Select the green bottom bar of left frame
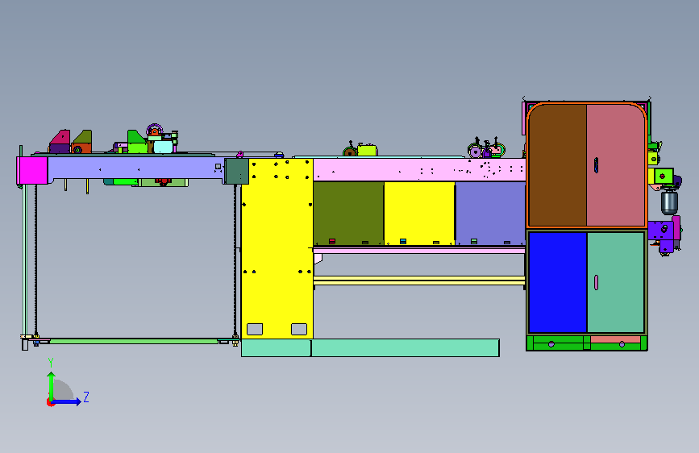Image resolution: width=699 pixels, height=453 pixels. [134, 341]
